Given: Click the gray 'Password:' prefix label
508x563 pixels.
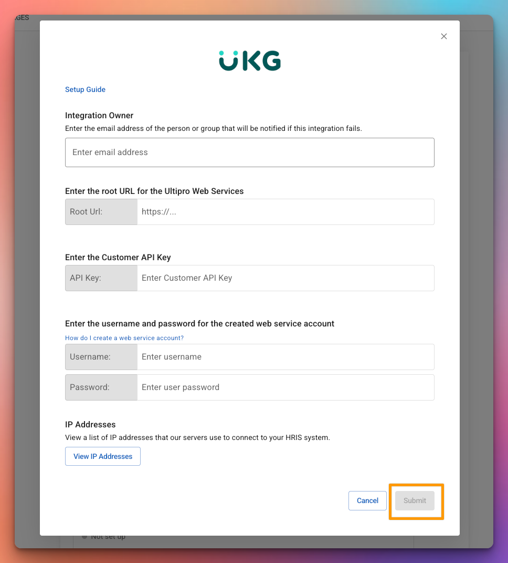Looking at the screenshot, I should click(x=101, y=387).
